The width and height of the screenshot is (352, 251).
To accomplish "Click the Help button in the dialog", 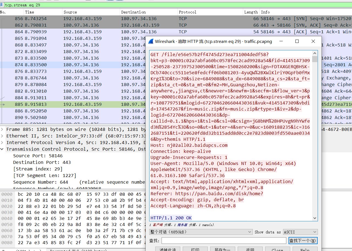I will pos(305,249).
